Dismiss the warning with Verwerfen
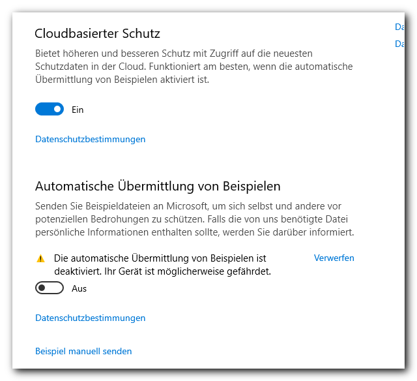This screenshot has height=381, width=417. (x=334, y=258)
